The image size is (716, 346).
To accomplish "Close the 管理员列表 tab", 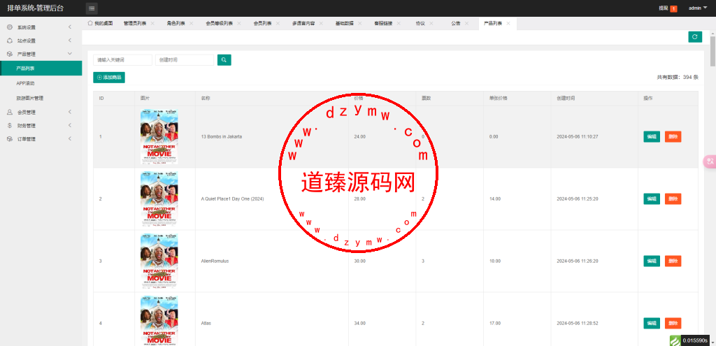I will click(152, 23).
